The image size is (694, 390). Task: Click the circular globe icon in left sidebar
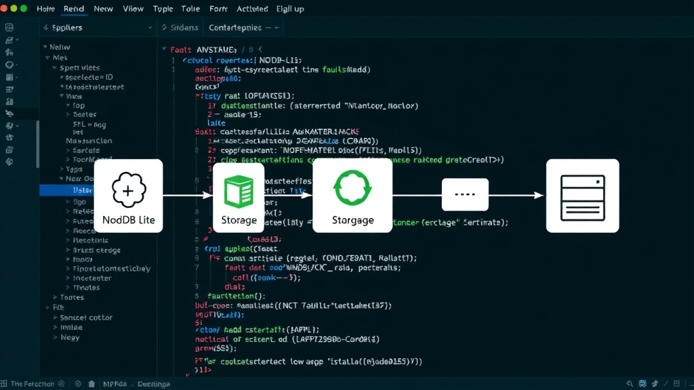9,65
